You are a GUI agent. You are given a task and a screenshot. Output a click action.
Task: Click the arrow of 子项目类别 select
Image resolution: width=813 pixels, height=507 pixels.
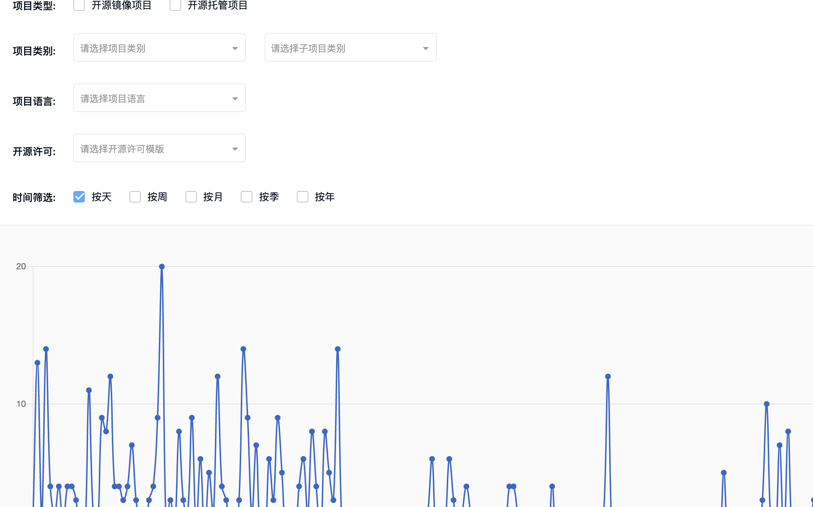pyautogui.click(x=426, y=48)
